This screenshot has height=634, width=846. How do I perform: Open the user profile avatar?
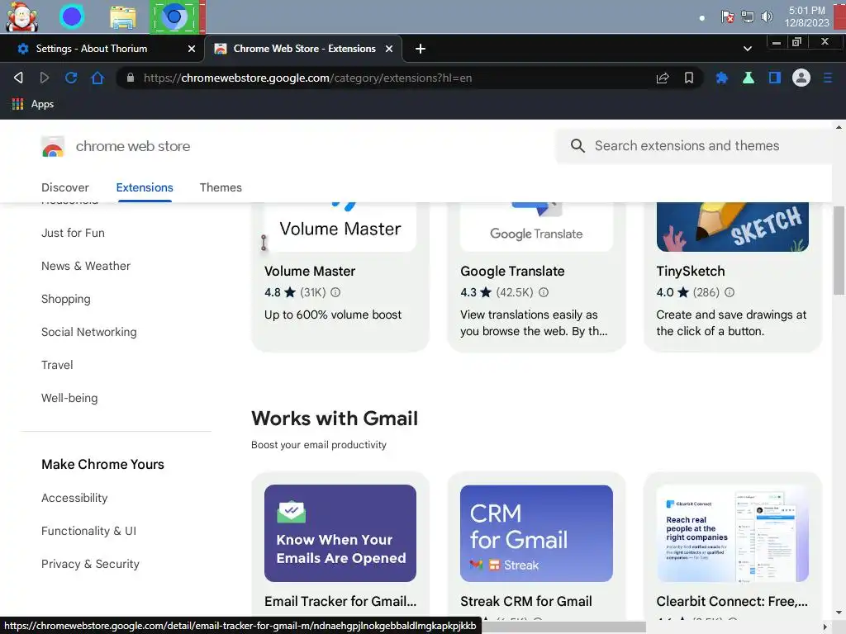pyautogui.click(x=801, y=78)
